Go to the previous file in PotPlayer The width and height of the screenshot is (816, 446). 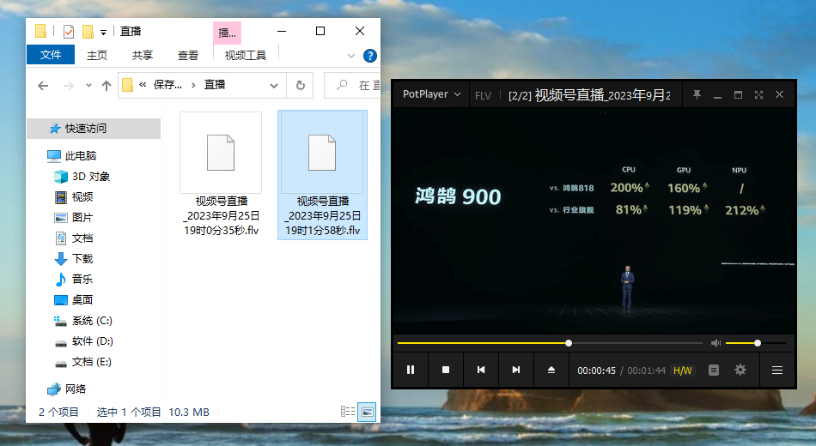(x=481, y=370)
